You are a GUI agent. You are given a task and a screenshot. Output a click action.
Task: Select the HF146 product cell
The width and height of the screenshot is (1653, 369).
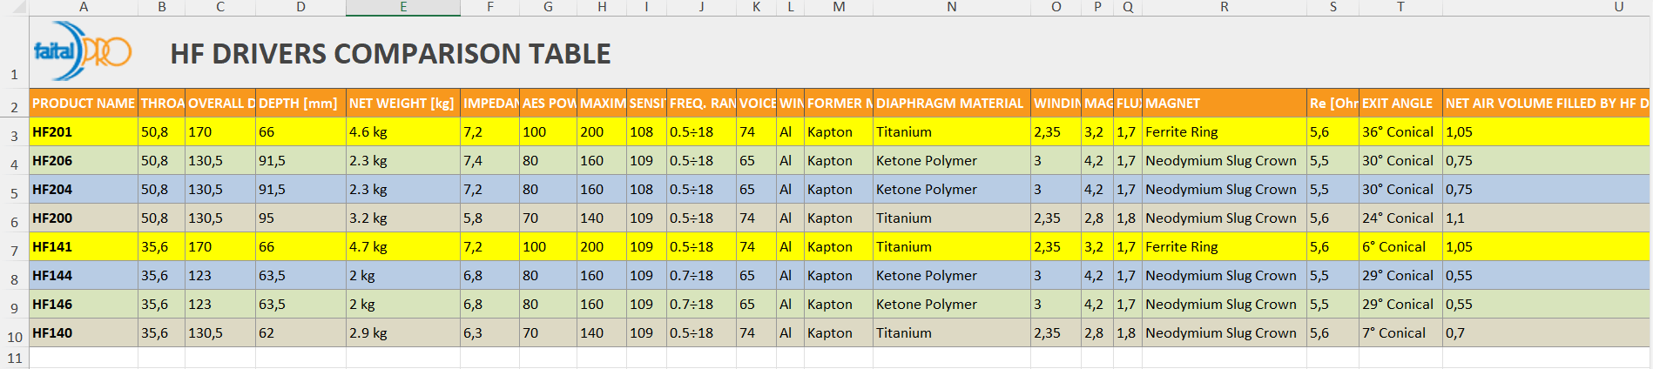coord(84,305)
